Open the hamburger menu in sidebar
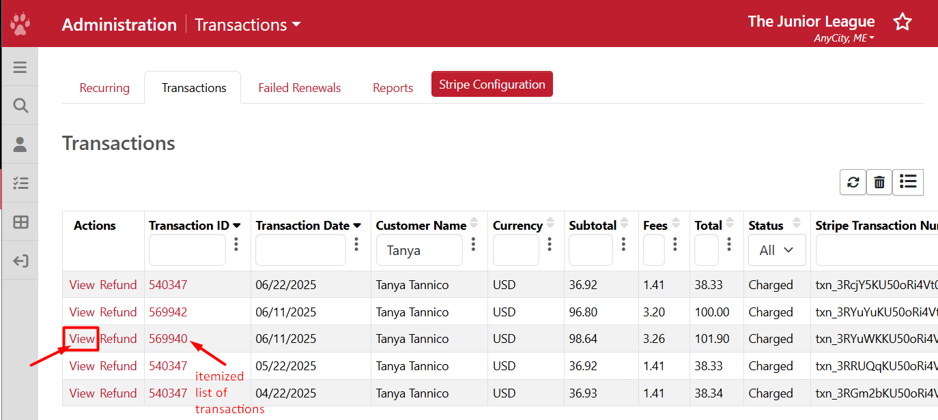This screenshot has height=420, width=938. (x=20, y=67)
